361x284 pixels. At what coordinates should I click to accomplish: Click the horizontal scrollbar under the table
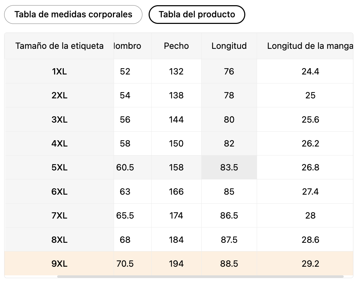(200, 276)
